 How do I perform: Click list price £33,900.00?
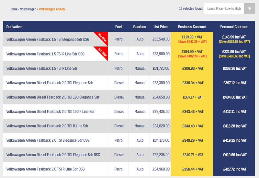pos(161,54)
